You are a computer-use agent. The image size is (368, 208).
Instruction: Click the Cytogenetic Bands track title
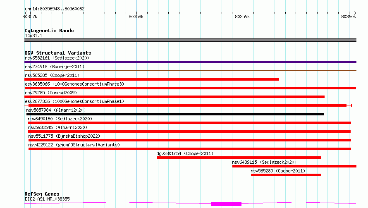tap(49, 31)
